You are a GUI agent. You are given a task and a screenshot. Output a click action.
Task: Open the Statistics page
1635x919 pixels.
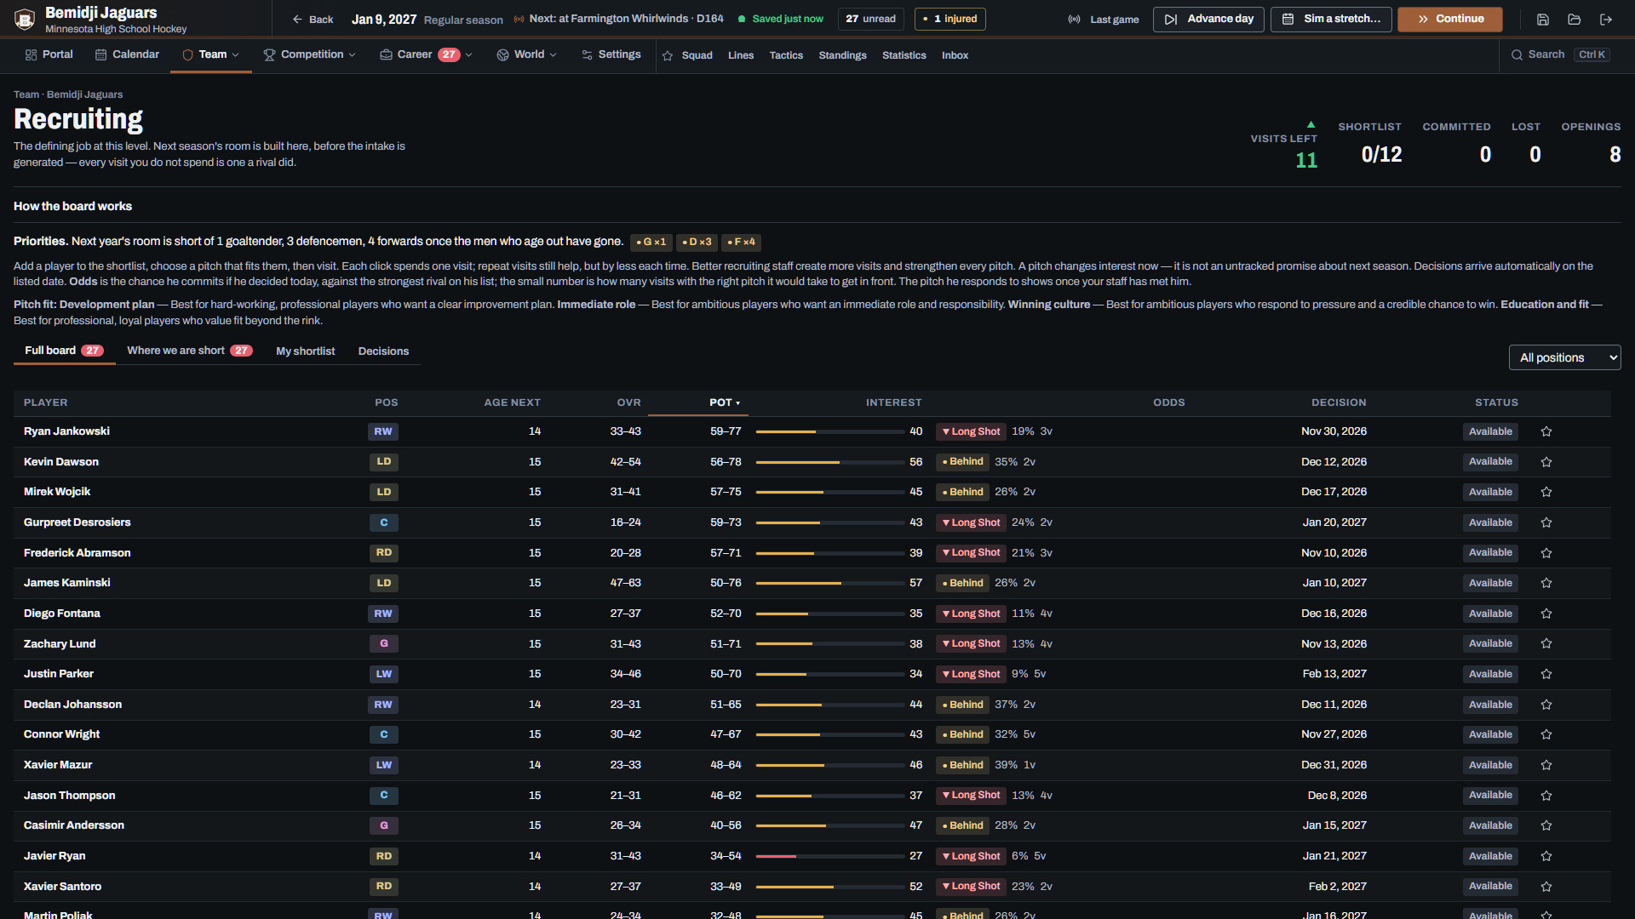point(904,55)
